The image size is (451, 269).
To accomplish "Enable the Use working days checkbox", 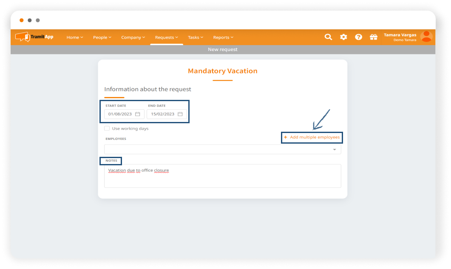I will pos(107,128).
